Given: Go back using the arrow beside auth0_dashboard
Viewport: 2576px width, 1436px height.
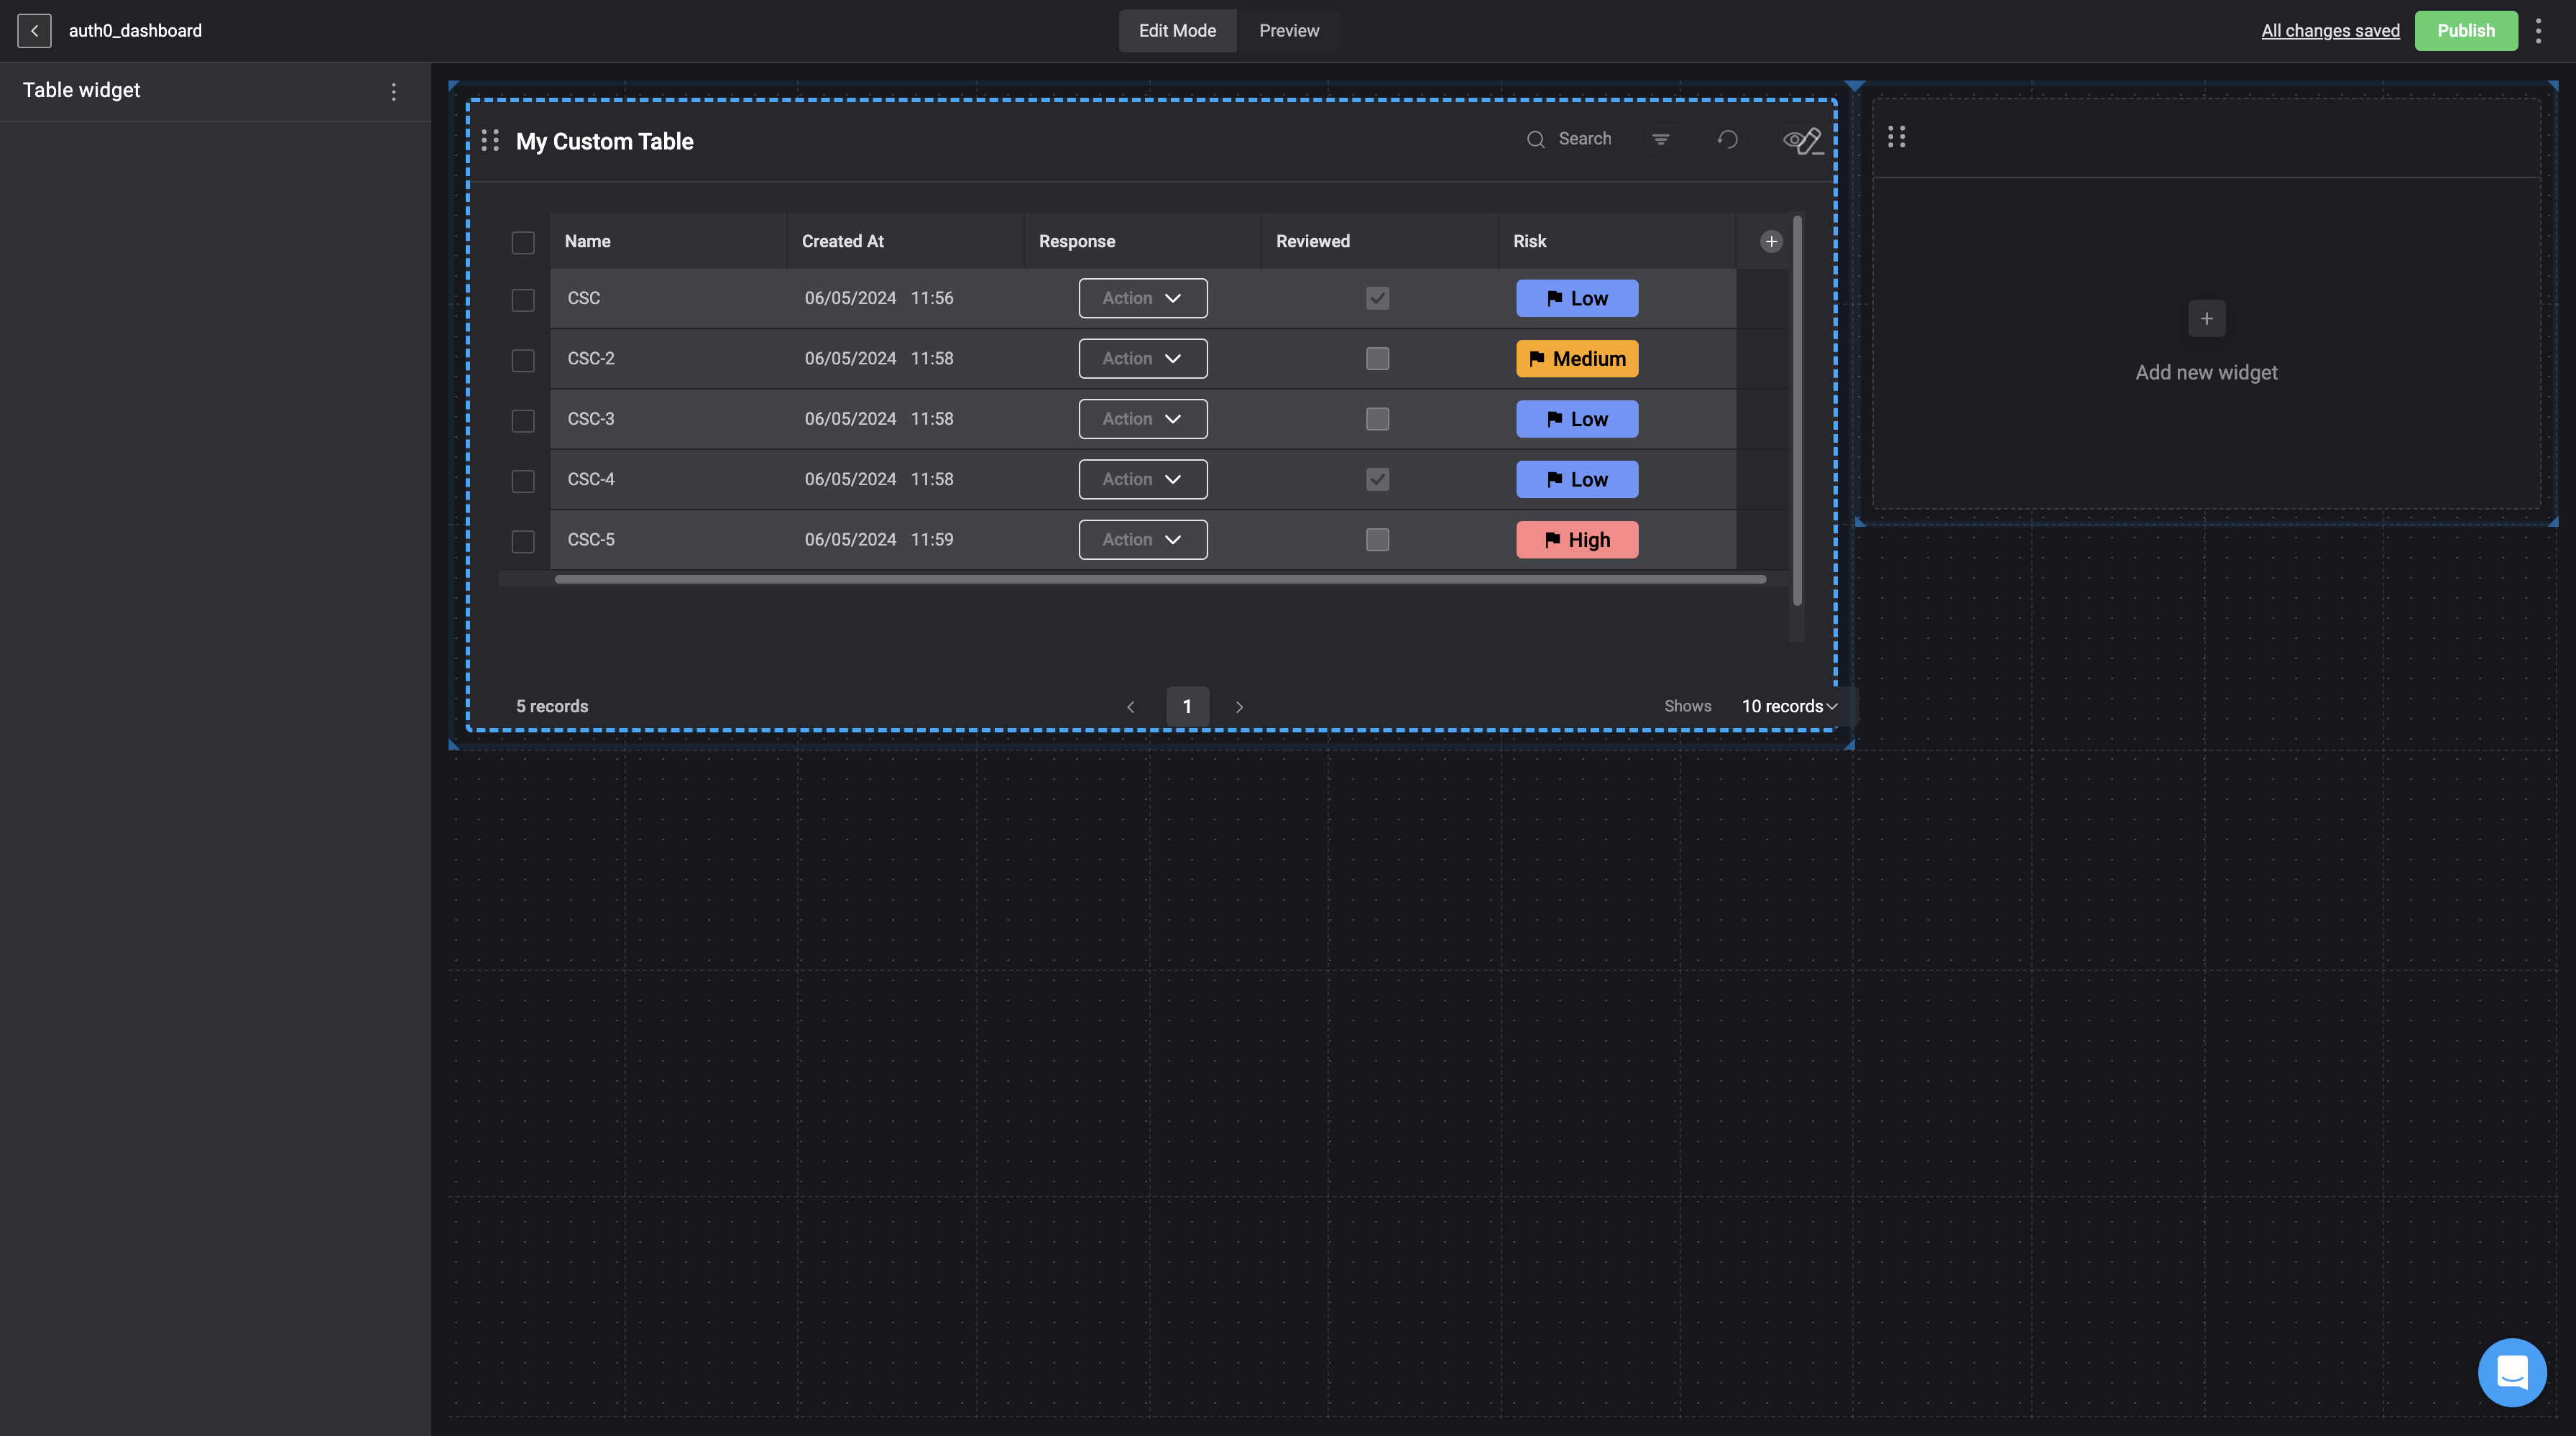Looking at the screenshot, I should pos(34,31).
